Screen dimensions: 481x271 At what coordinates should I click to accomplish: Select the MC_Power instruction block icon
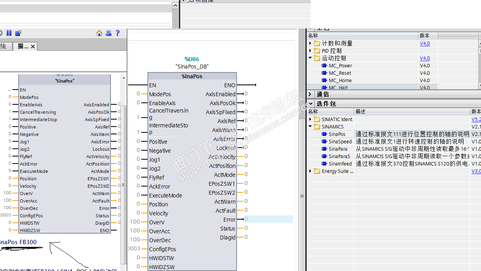click(x=324, y=66)
